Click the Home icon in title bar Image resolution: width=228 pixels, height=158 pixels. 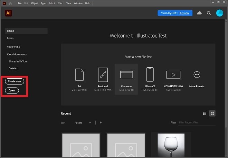pyautogui.click(x=10, y=3)
